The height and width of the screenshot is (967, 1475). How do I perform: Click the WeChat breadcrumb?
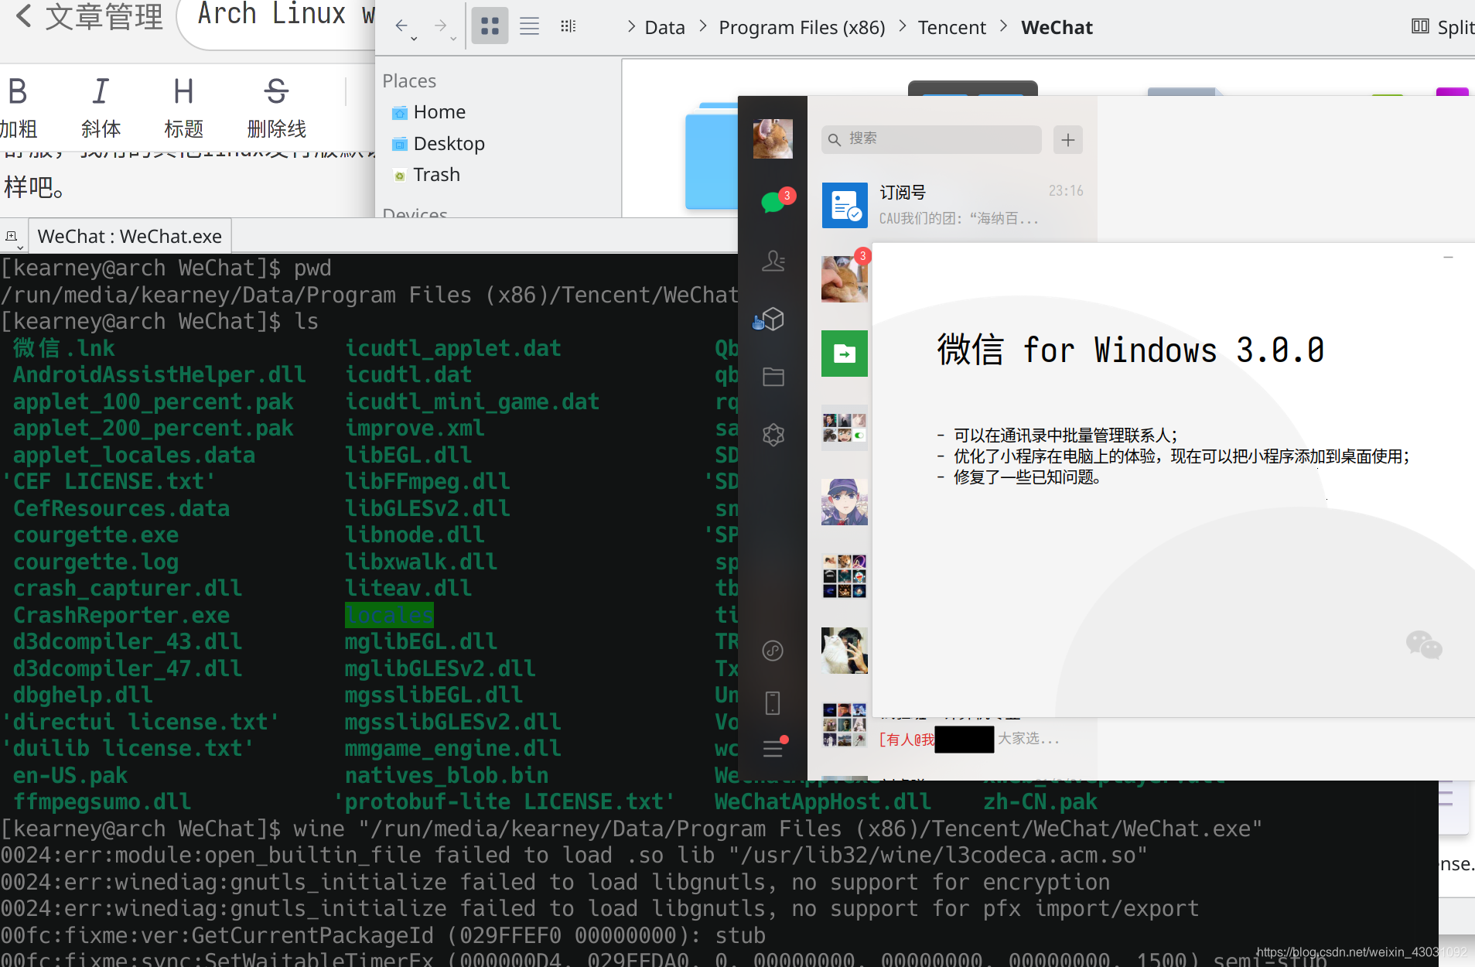click(1057, 27)
